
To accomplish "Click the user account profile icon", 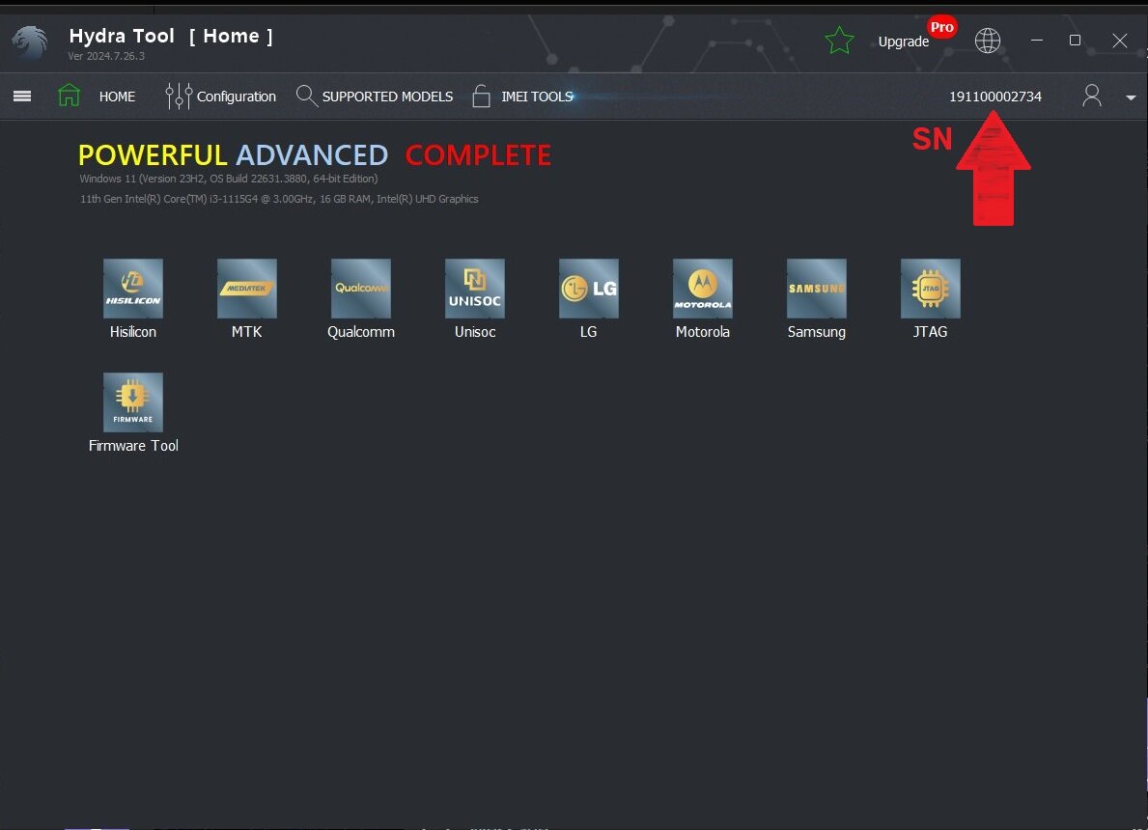I will click(x=1092, y=96).
